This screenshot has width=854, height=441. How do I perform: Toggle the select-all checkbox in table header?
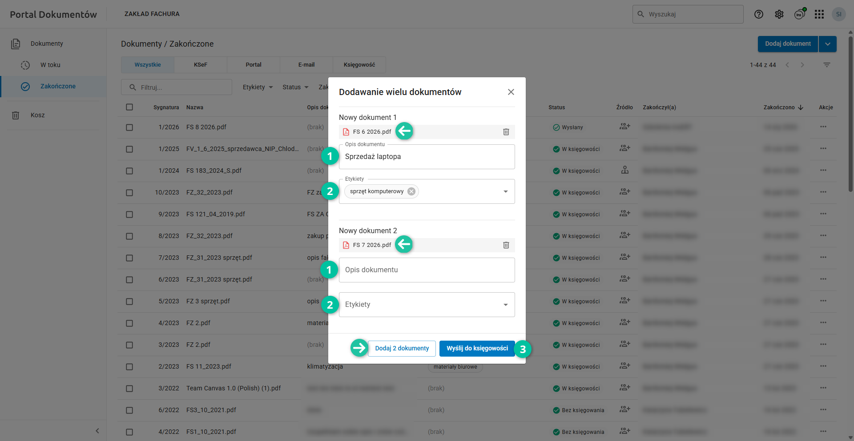click(x=129, y=107)
